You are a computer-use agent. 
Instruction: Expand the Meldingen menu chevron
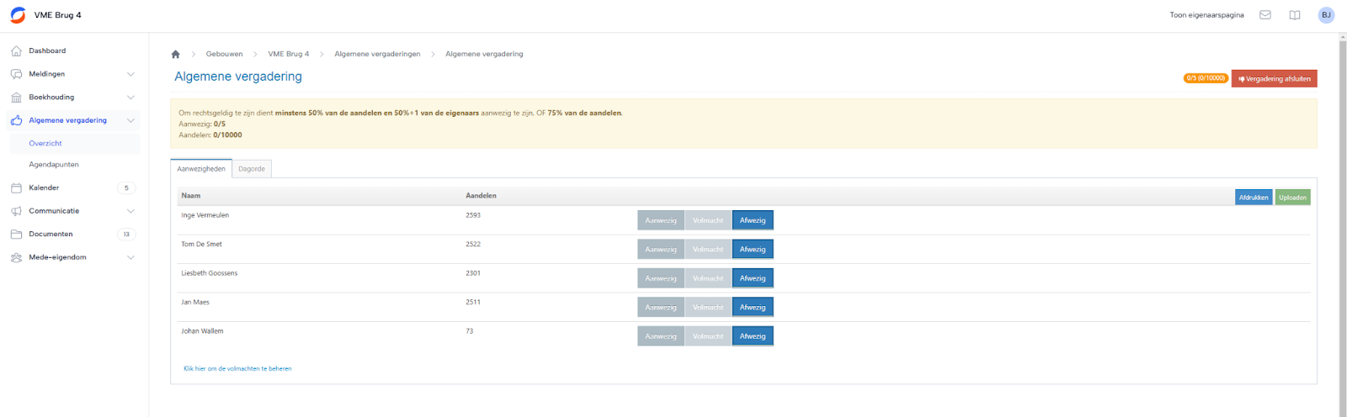click(130, 74)
